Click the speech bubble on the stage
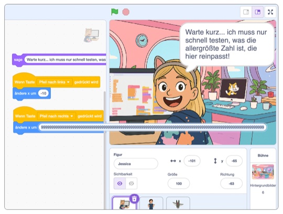Viewport: 283px width, 214px height. click(x=226, y=44)
